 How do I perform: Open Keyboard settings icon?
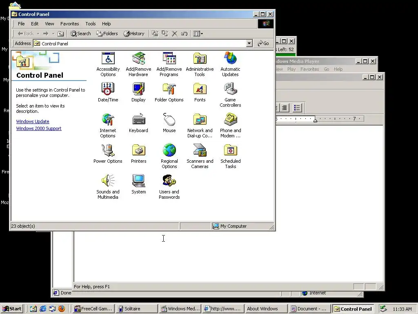pyautogui.click(x=138, y=123)
